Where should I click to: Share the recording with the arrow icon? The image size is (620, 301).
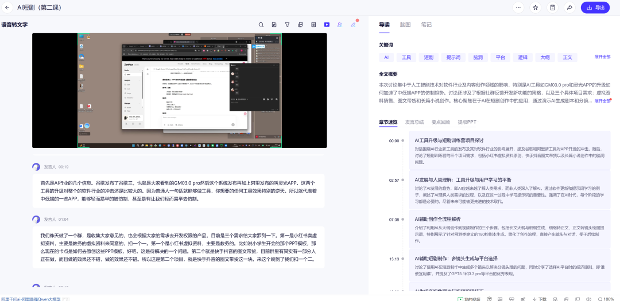(x=569, y=7)
